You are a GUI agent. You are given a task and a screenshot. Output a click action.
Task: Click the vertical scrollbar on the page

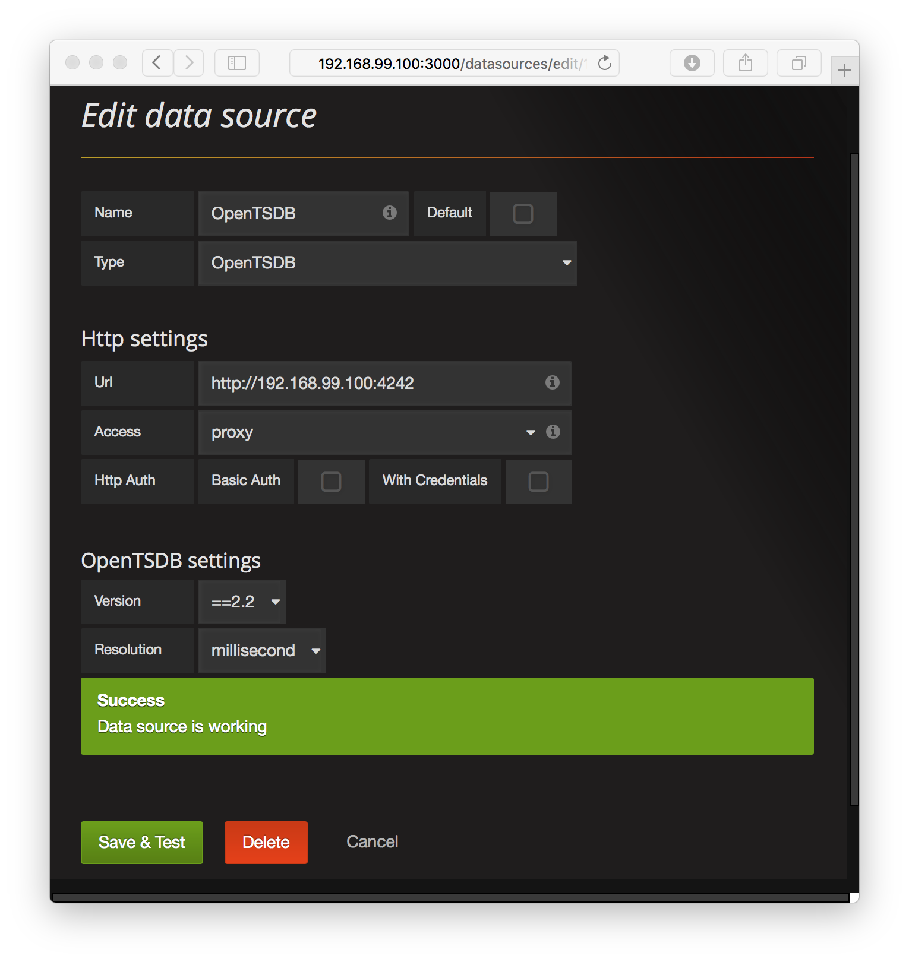coord(854,480)
